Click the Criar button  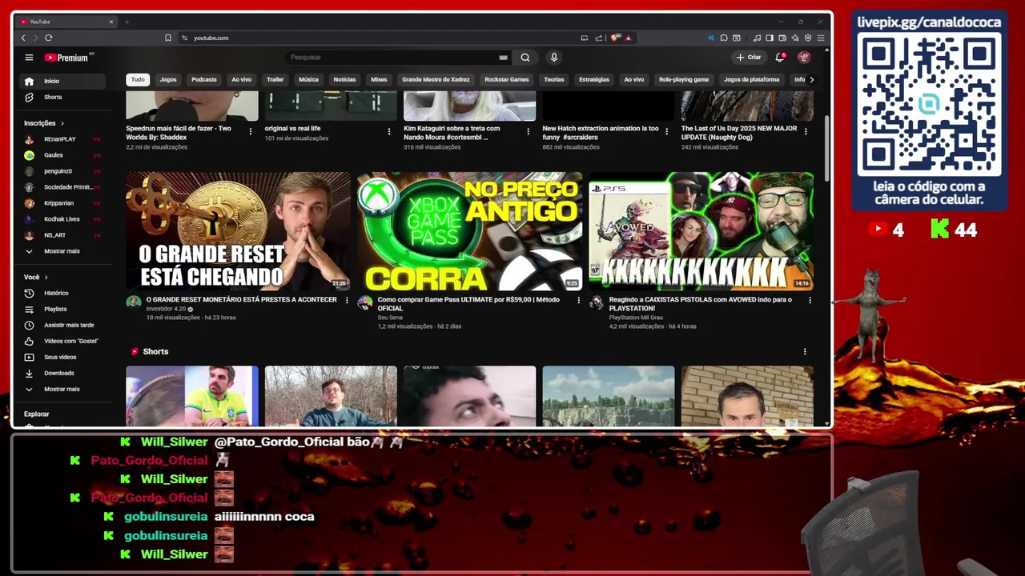coord(749,58)
